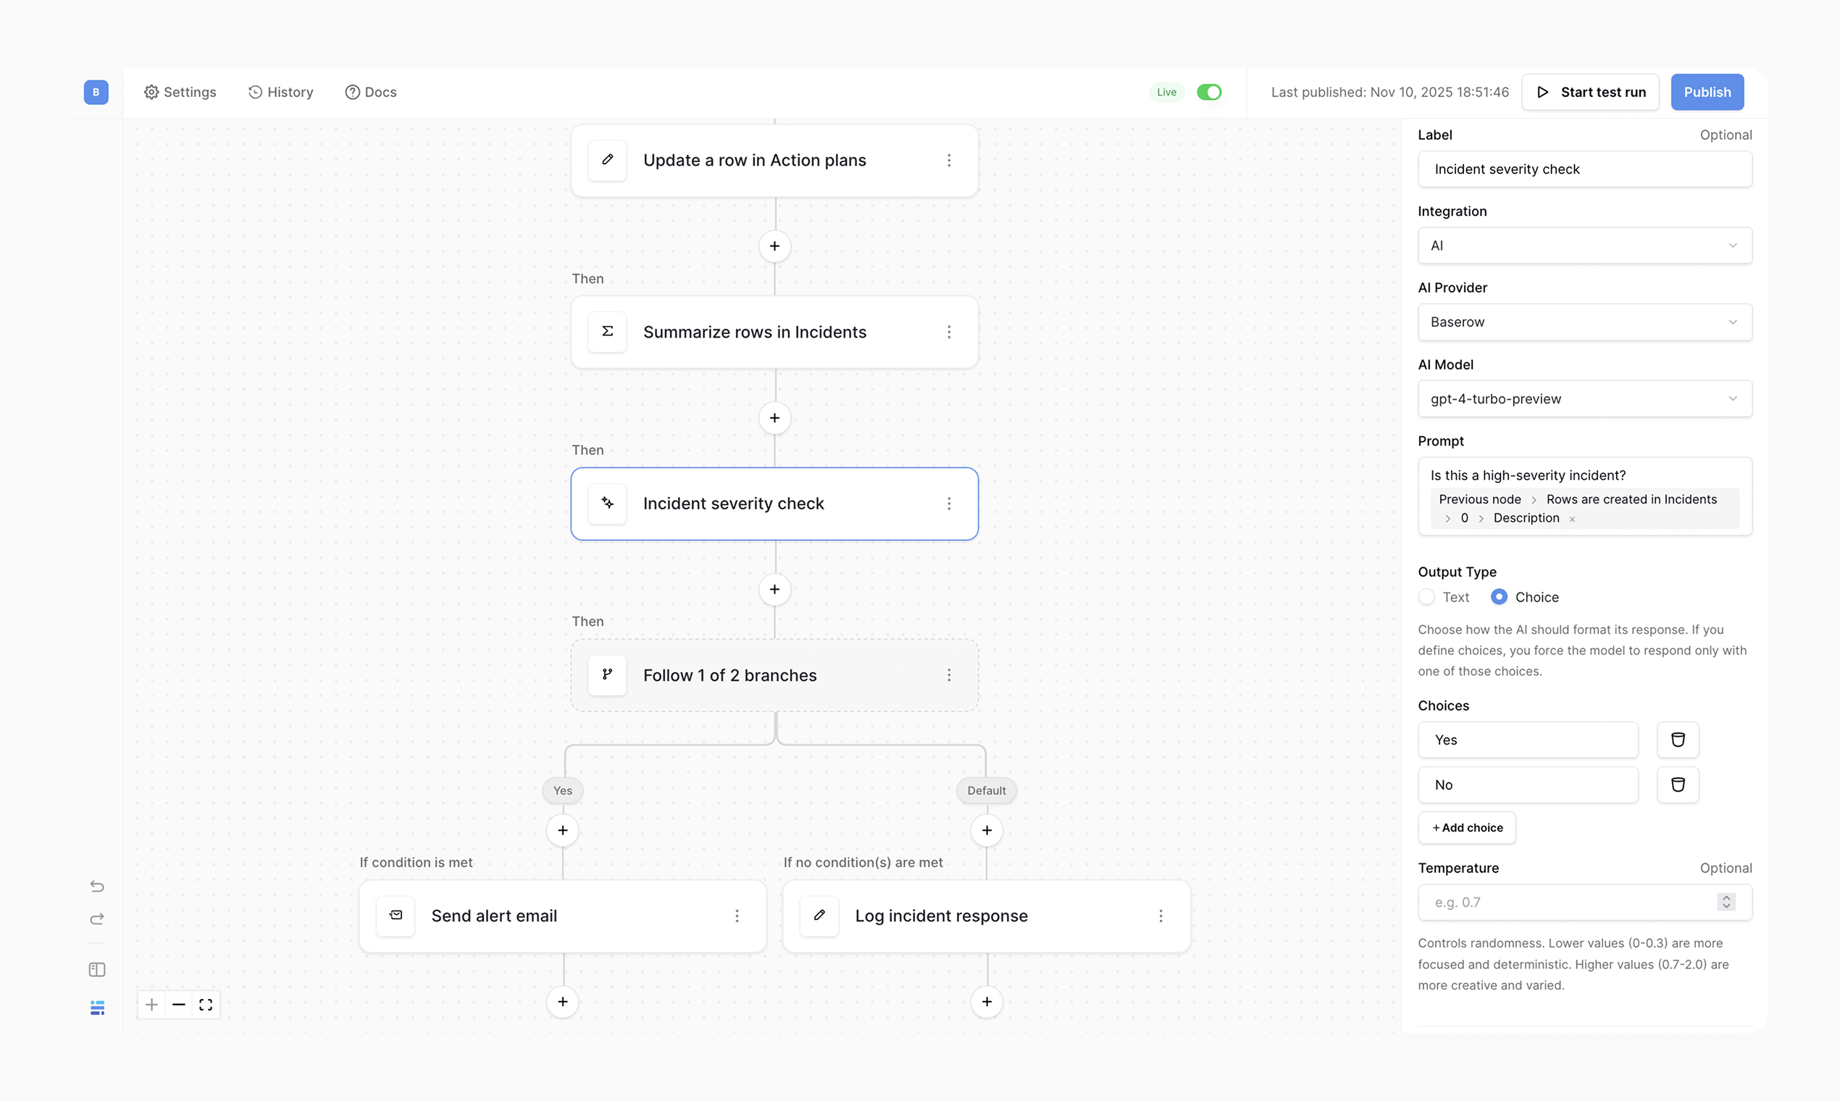Open options menu for Summarize rows node
This screenshot has width=1840, height=1101.
[x=949, y=332]
